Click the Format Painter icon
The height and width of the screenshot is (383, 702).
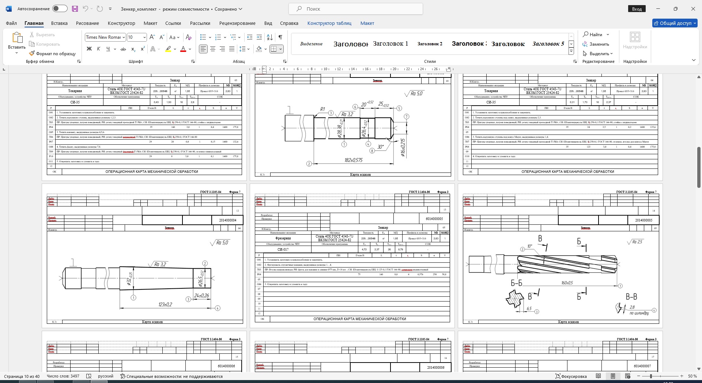pos(52,54)
